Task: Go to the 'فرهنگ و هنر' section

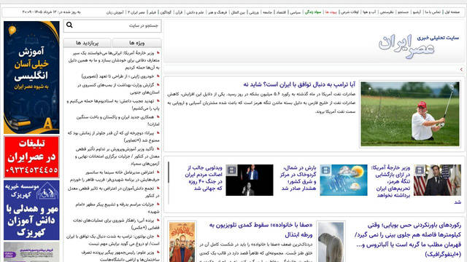Action: click(x=217, y=12)
